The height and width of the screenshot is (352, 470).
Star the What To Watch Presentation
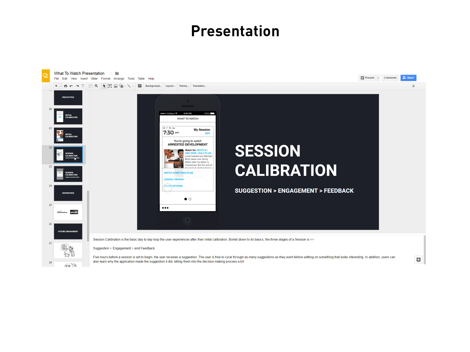click(x=111, y=74)
